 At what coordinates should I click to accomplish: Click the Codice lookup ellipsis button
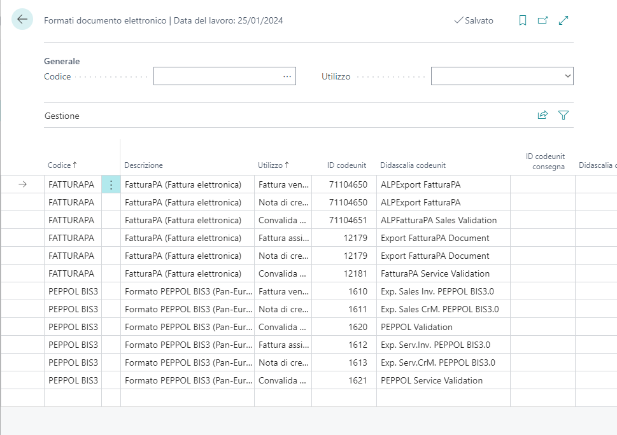pos(287,76)
